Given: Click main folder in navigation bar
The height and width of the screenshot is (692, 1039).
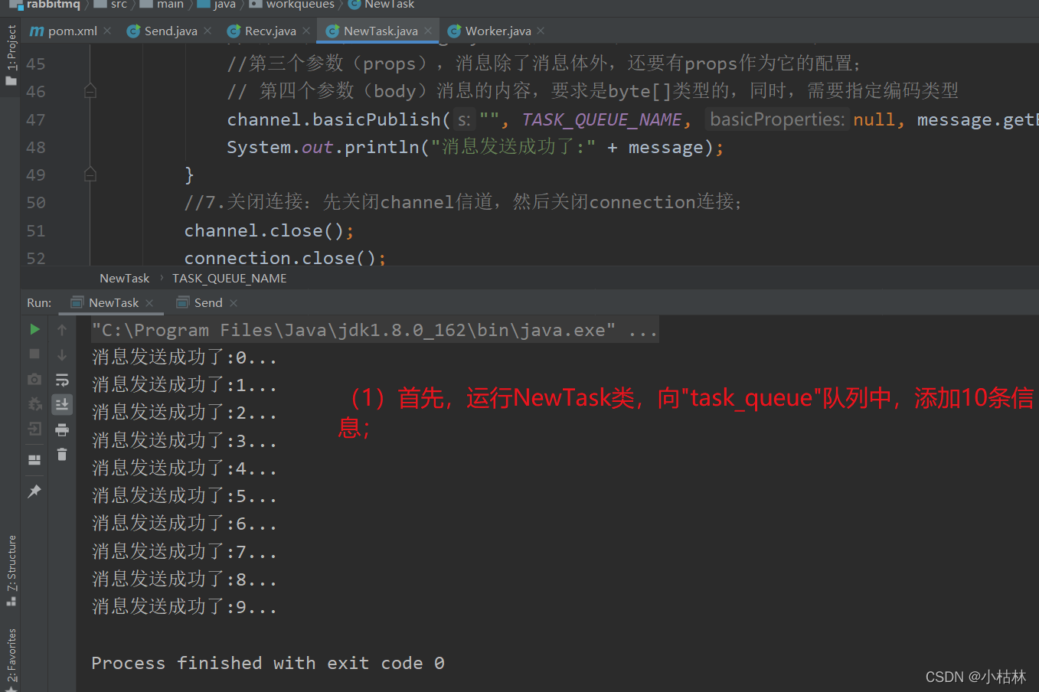Looking at the screenshot, I should pyautogui.click(x=162, y=5).
